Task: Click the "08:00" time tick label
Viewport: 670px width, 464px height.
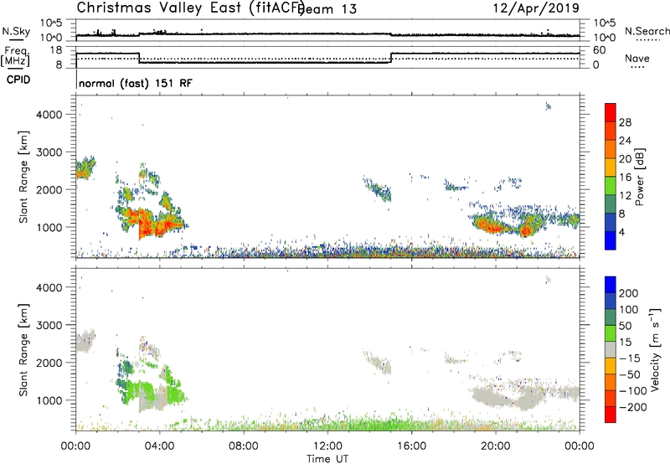Action: 243,446
